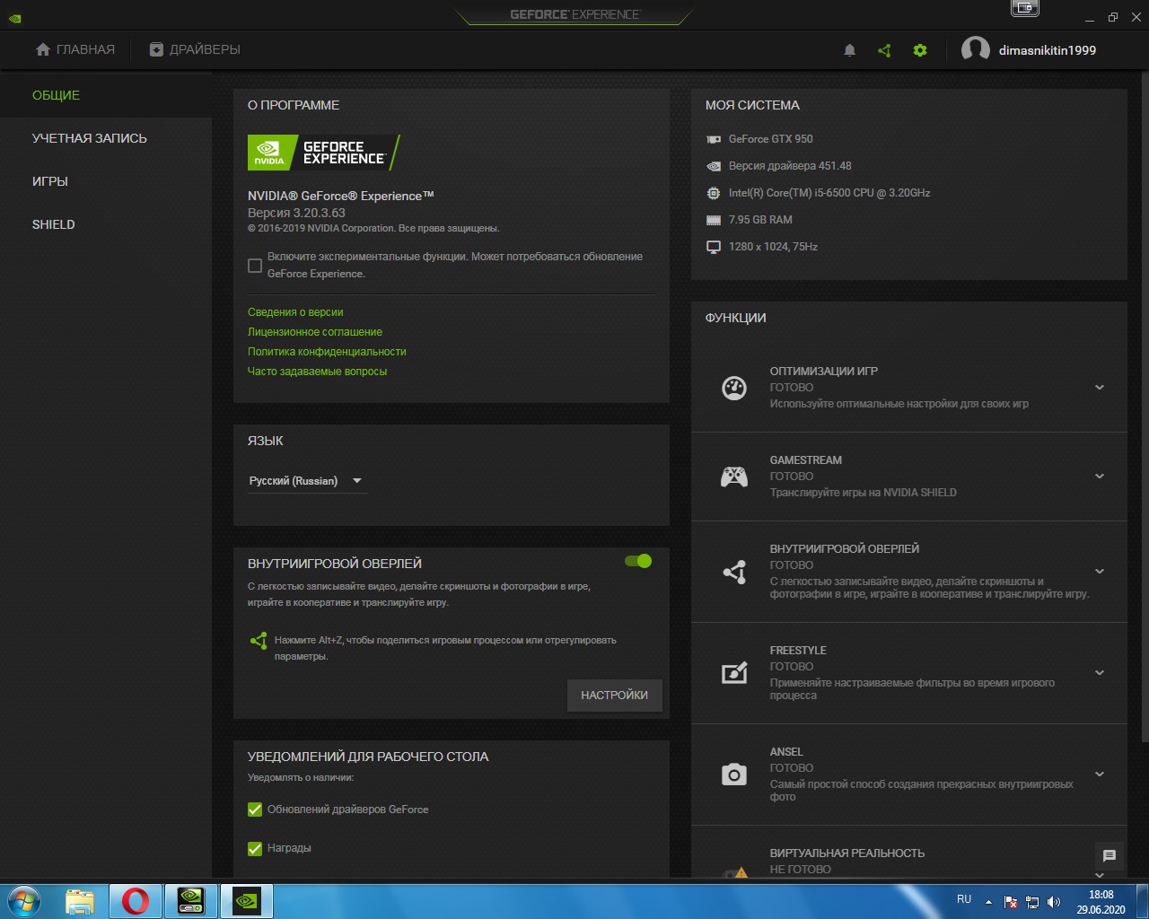Viewport: 1149px width, 919px height.
Task: Expand the Freestyle feature section
Action: [x=1099, y=673]
